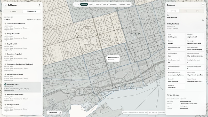Click the Study area button
Viewport: 208px width, 117px height.
point(52,113)
